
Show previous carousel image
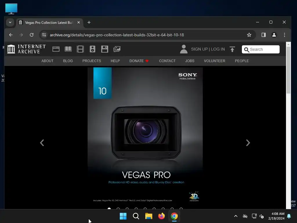tap(42, 143)
